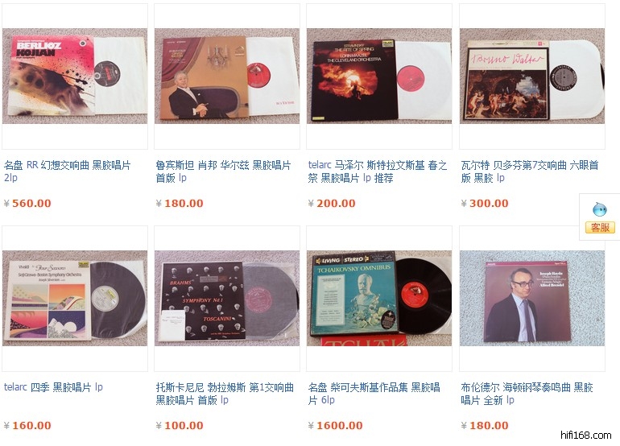Screen dimensions: 620x446
Task: Open the Vivaldi Four Seasons record thumbnail
Action: click(75, 298)
